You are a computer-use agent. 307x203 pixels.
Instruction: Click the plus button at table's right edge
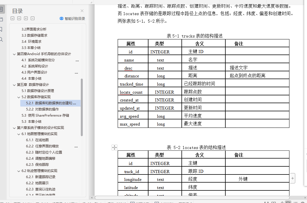[292, 178]
